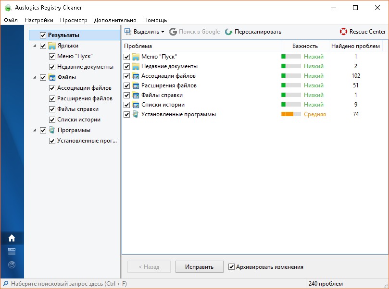Click the search field at the bottom
Image resolution: width=389 pixels, height=289 pixels.
tap(154, 284)
